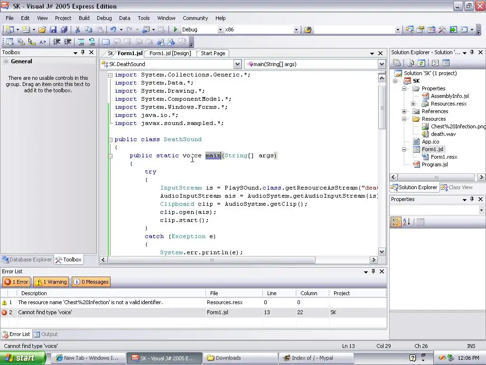Image resolution: width=486 pixels, height=365 pixels.
Task: Click the Decrease Line Indent icon
Action: 57,42
